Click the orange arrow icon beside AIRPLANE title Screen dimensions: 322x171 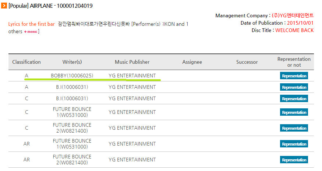coord(4,6)
